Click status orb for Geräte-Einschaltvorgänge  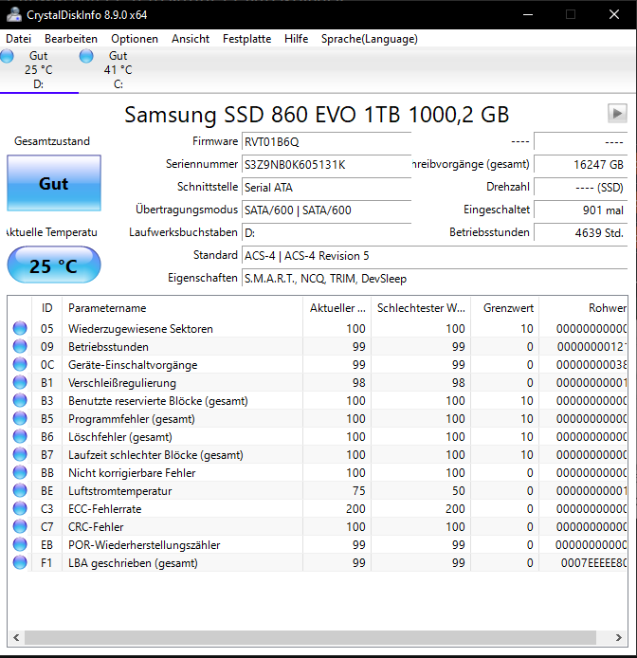(20, 364)
